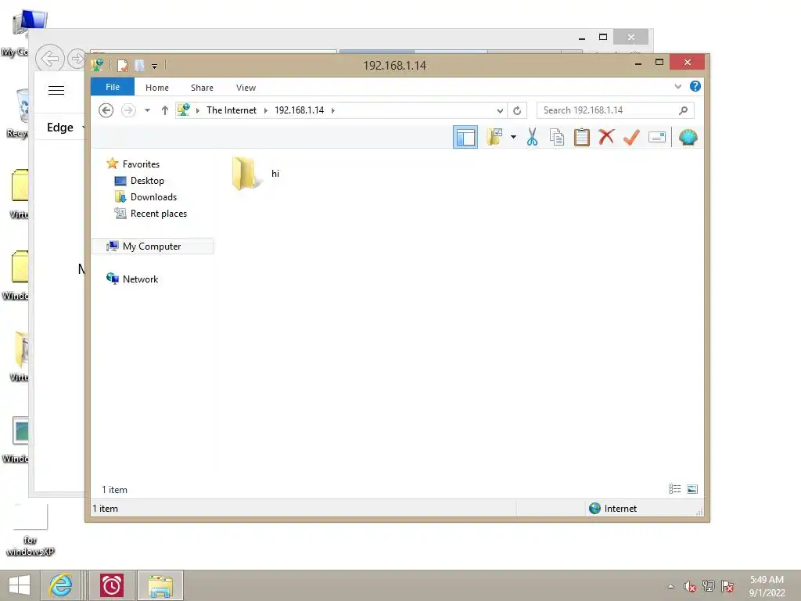Click the Forward arrow in Explorer
Viewport: 801px width, 601px height.
click(x=128, y=110)
